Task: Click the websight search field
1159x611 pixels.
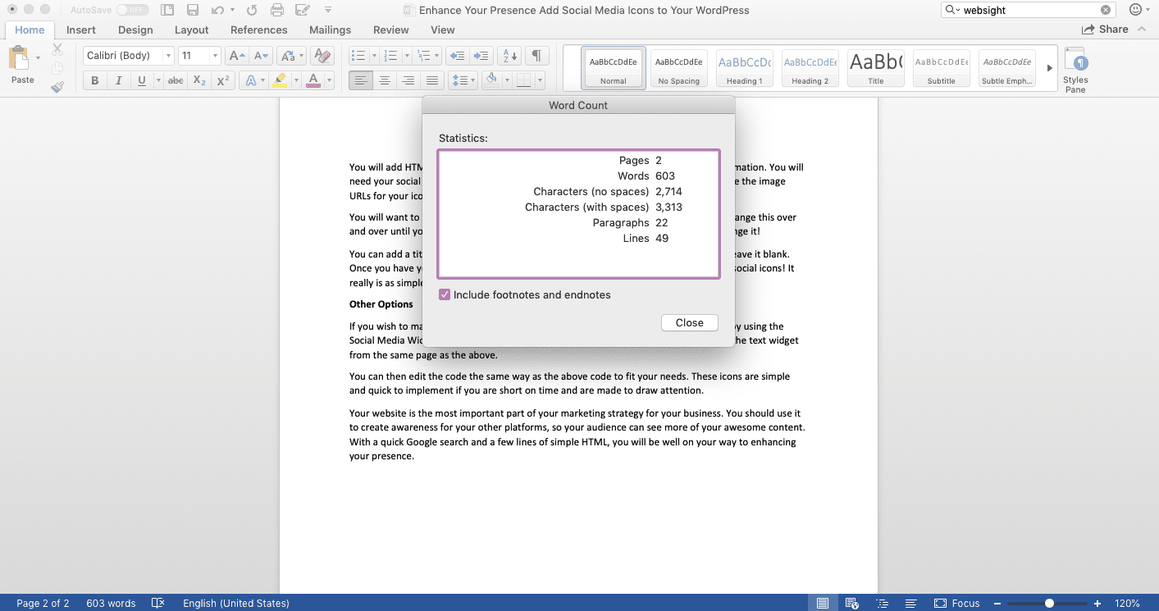Action: [1028, 10]
